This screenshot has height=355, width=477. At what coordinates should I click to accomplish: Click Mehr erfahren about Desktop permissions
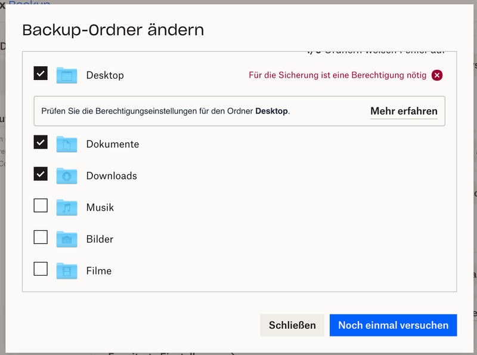click(404, 110)
